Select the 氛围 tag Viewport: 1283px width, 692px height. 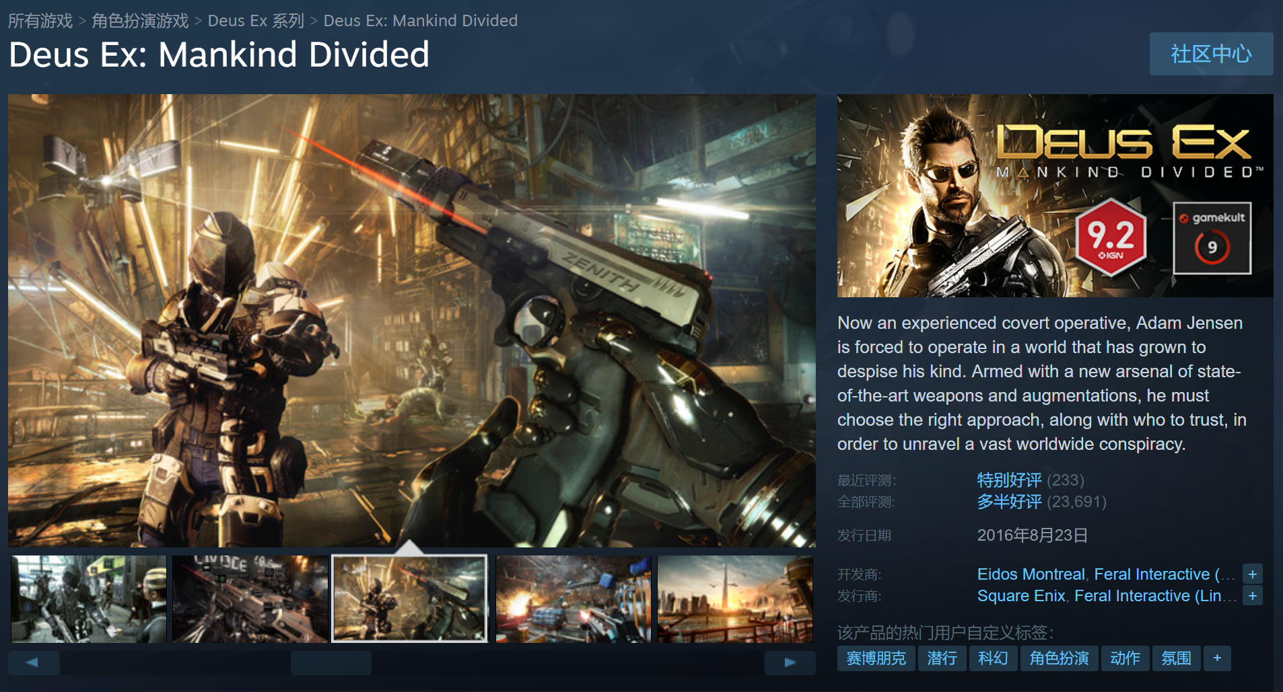(1176, 658)
